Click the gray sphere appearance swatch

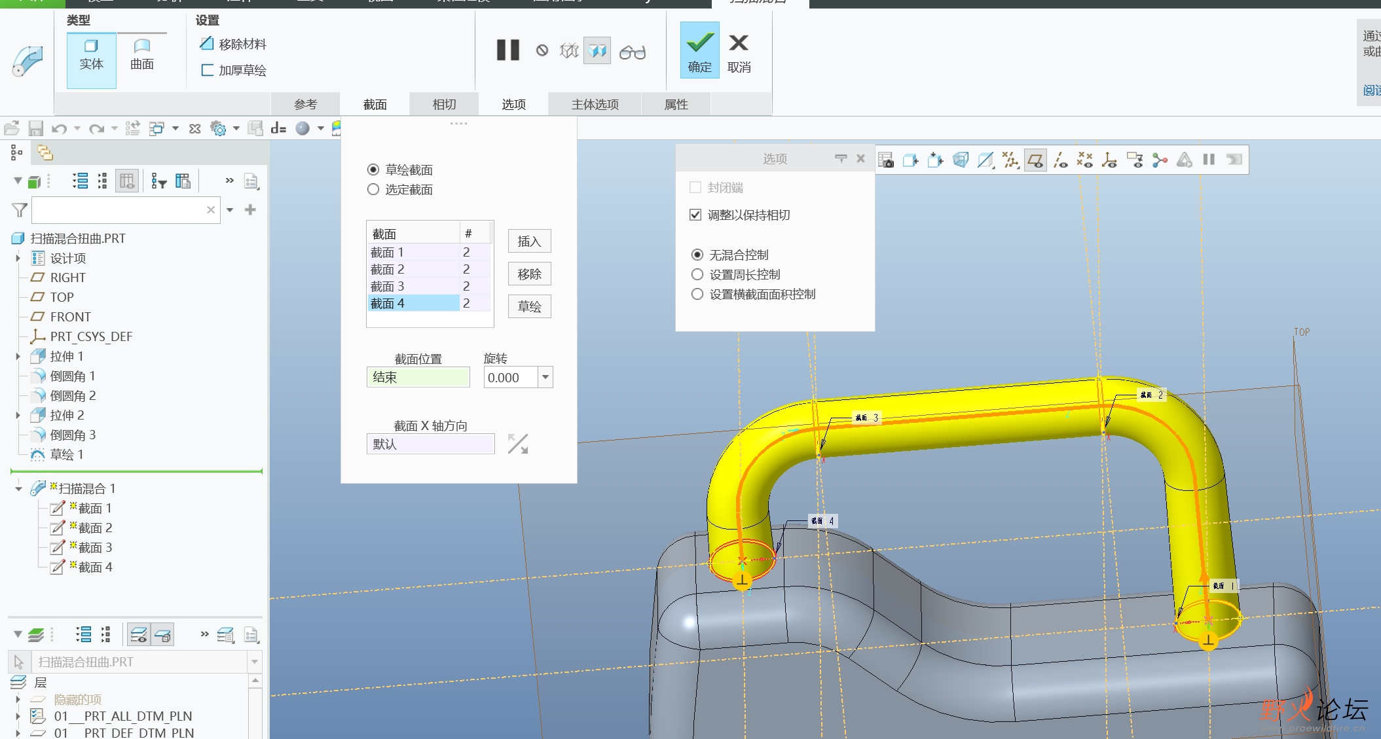(302, 128)
